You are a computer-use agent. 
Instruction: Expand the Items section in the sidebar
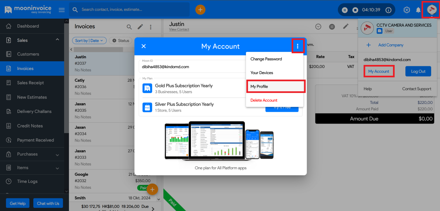57,169
